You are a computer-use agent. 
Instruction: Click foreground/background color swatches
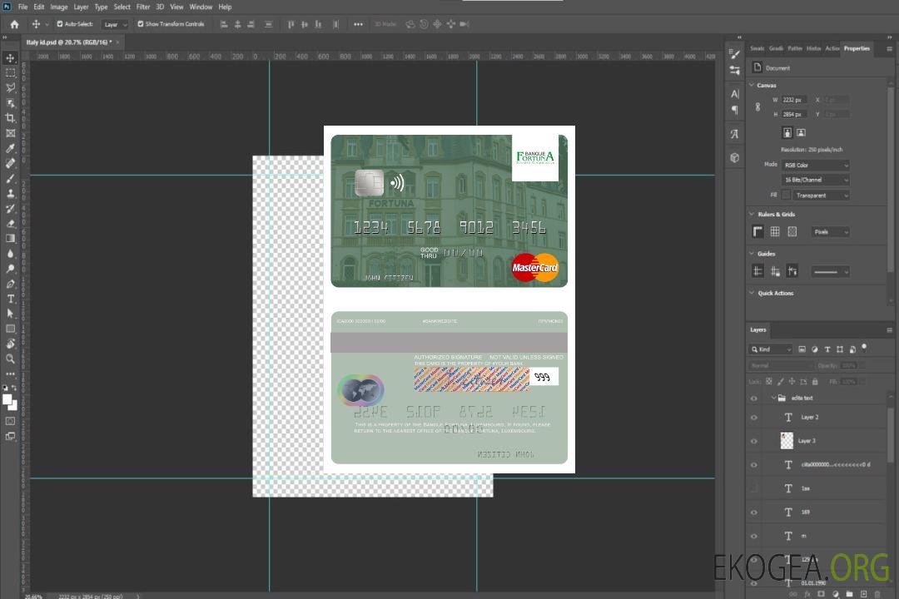[x=10, y=403]
